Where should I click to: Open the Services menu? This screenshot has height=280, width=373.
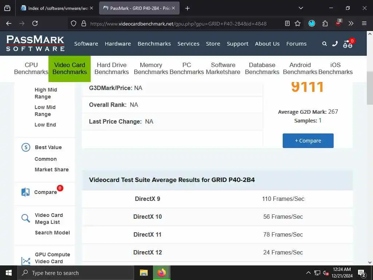tap(188, 44)
